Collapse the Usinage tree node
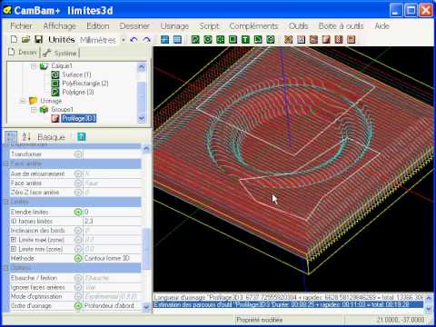This screenshot has height=327, width=436. [23, 101]
